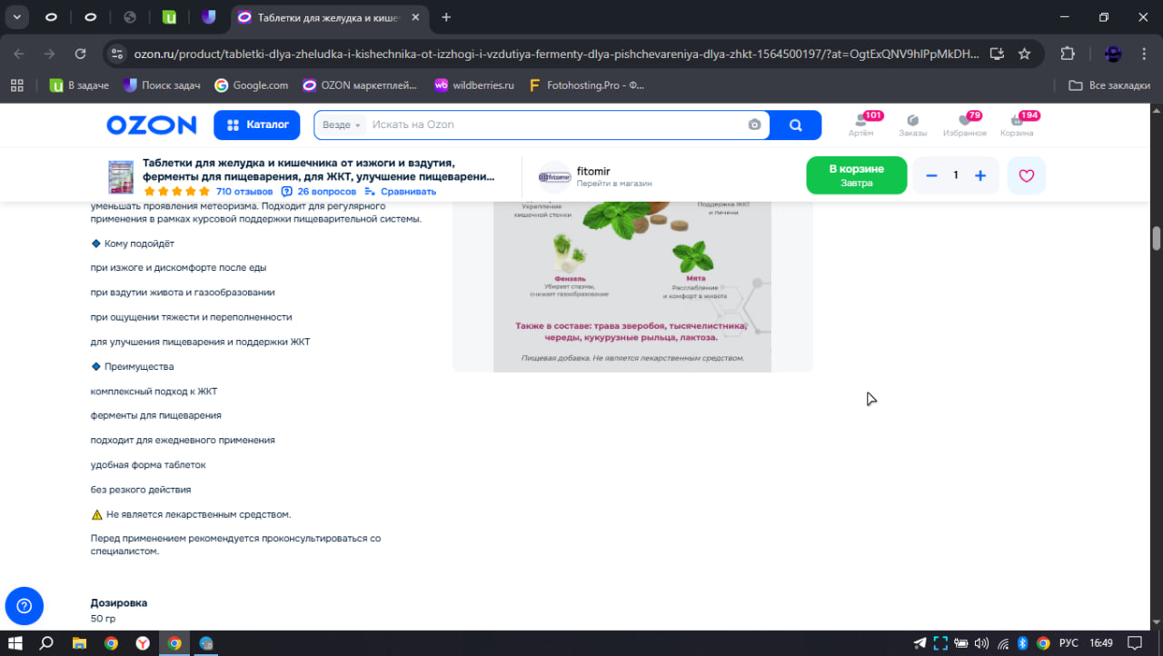Add product to favorites with heart
This screenshot has width=1163, height=656.
1027,175
